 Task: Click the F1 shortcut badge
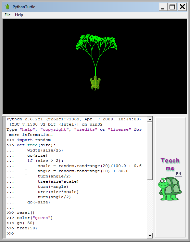(x=178, y=174)
